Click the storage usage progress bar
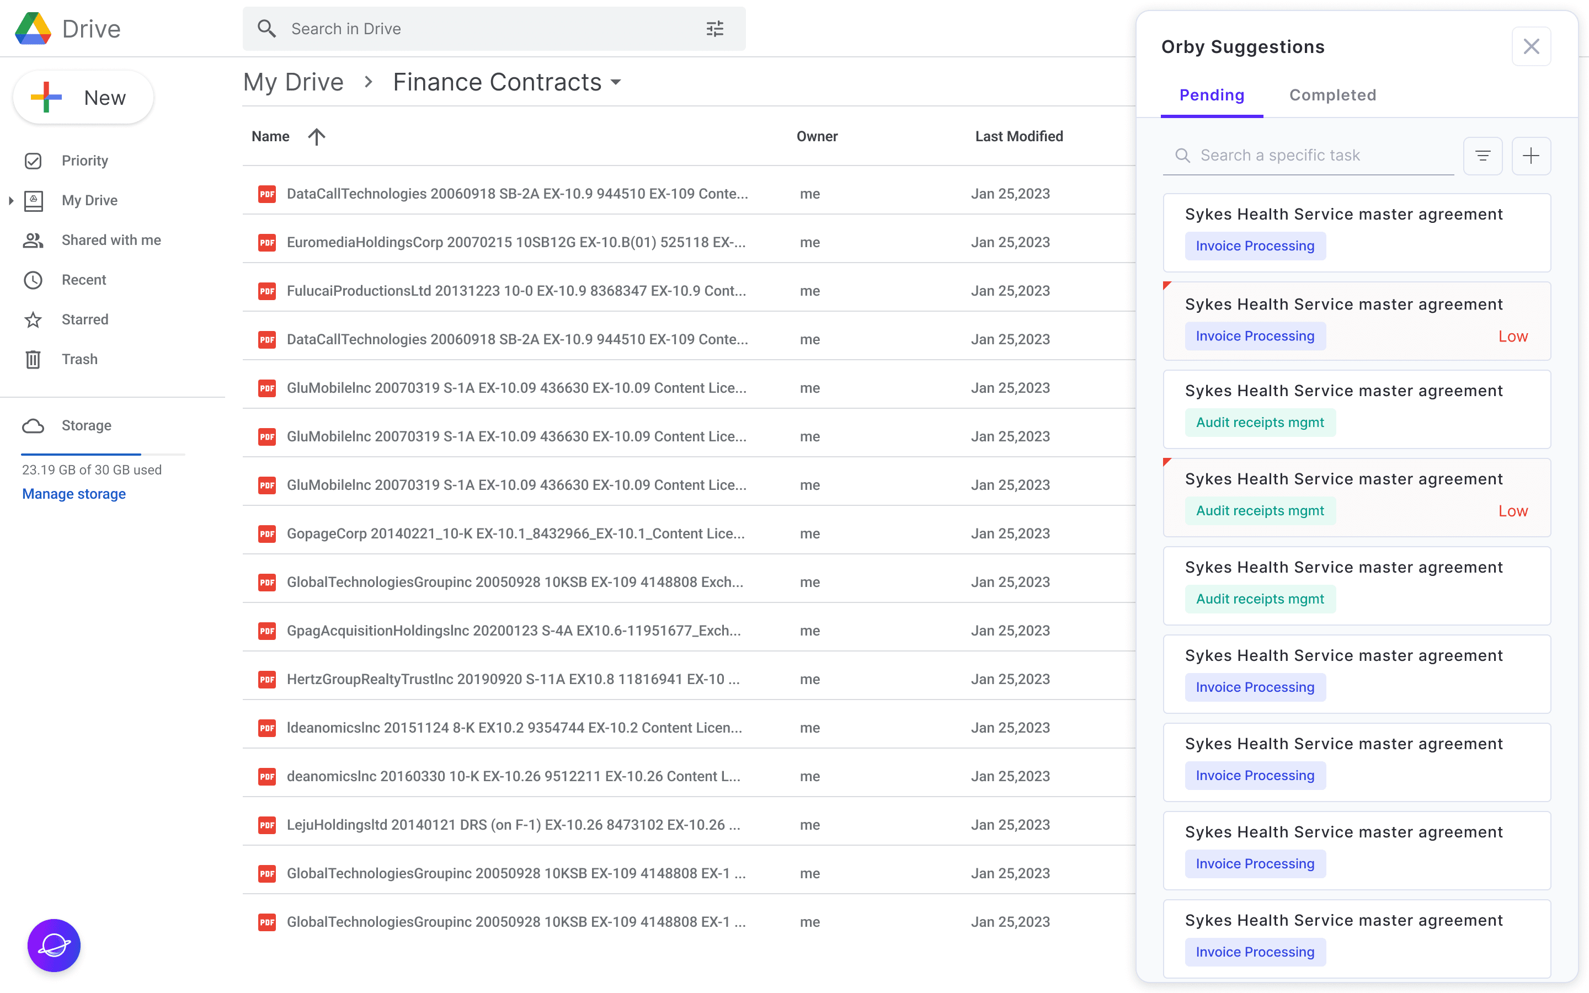This screenshot has width=1589, height=993. coord(103,454)
